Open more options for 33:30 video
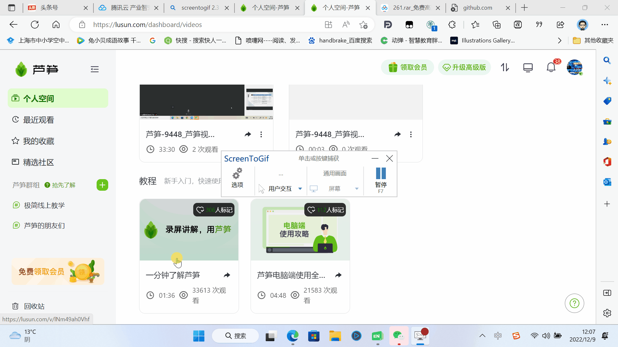The width and height of the screenshot is (618, 347). coord(261,134)
